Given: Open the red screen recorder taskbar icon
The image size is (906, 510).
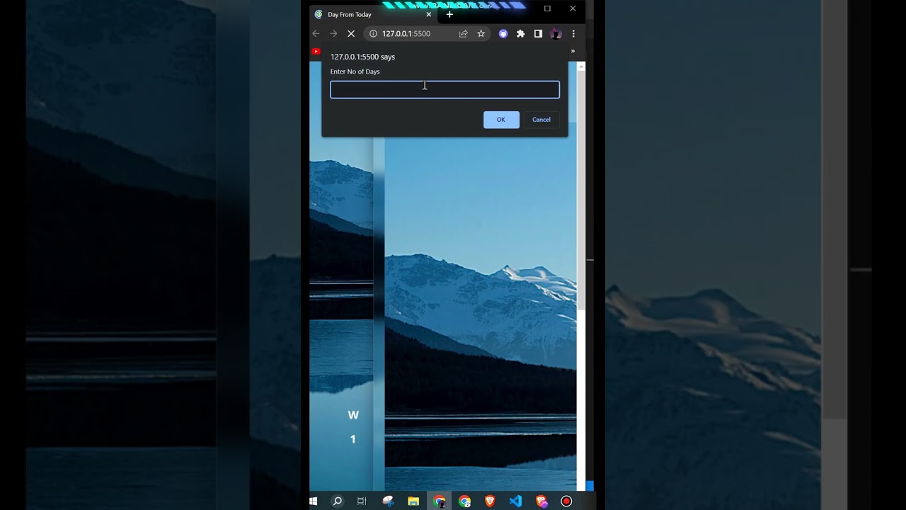Looking at the screenshot, I should 566,501.
